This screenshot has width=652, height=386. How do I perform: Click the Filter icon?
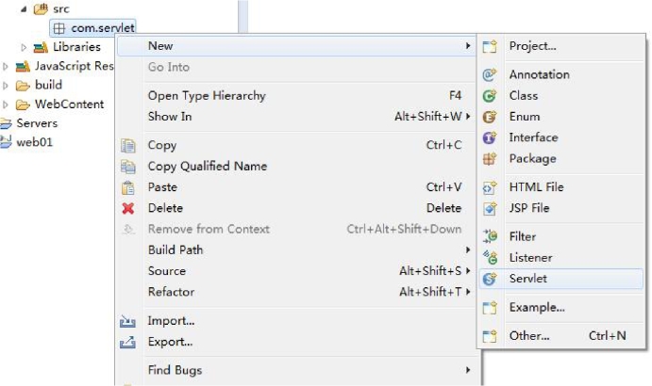[x=490, y=236]
